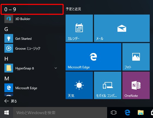This screenshot has width=153, height=118.
Task: Open the メール mail tile
Action: pos(122,28)
